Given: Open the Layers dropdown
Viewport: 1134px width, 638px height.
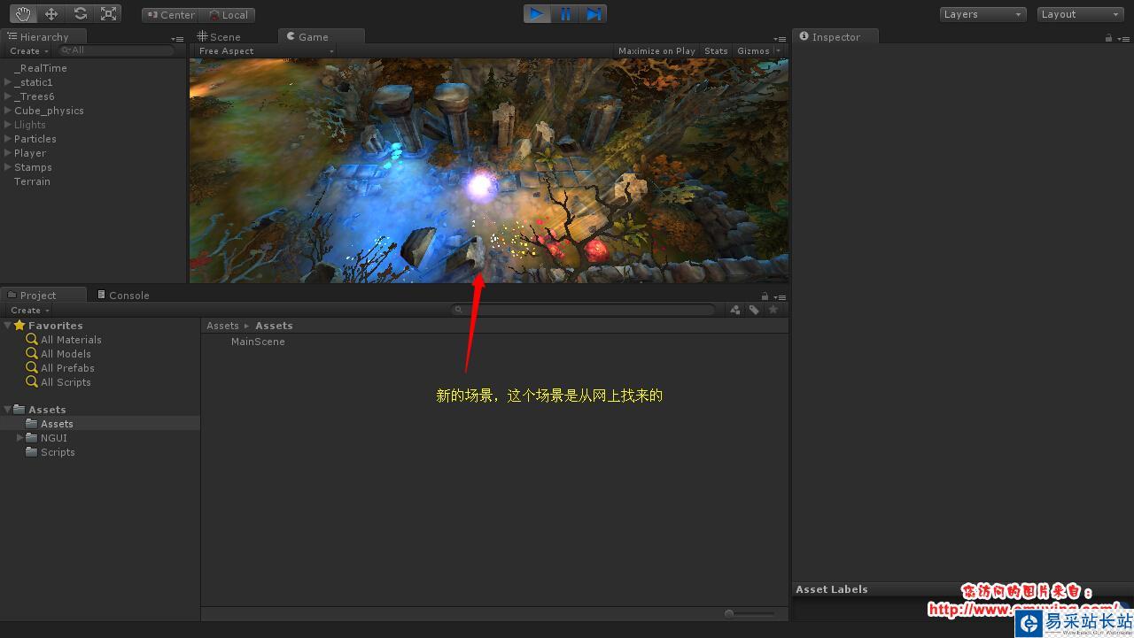Looking at the screenshot, I should point(983,14).
